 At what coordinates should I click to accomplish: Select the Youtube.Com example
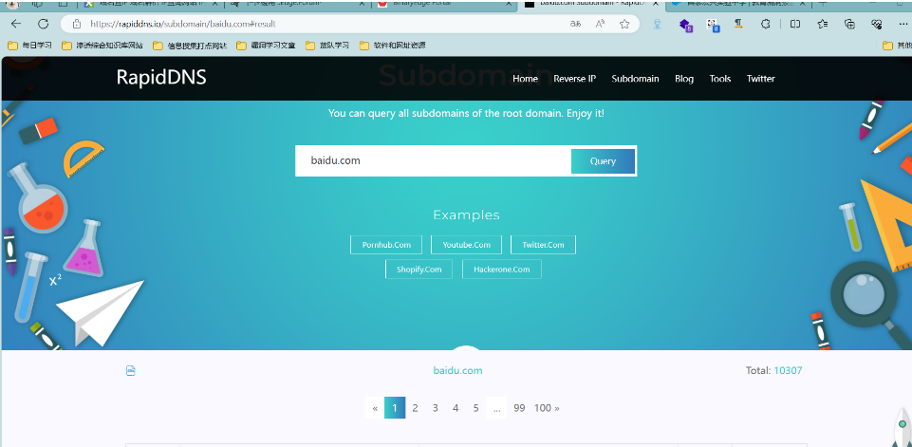coord(467,245)
